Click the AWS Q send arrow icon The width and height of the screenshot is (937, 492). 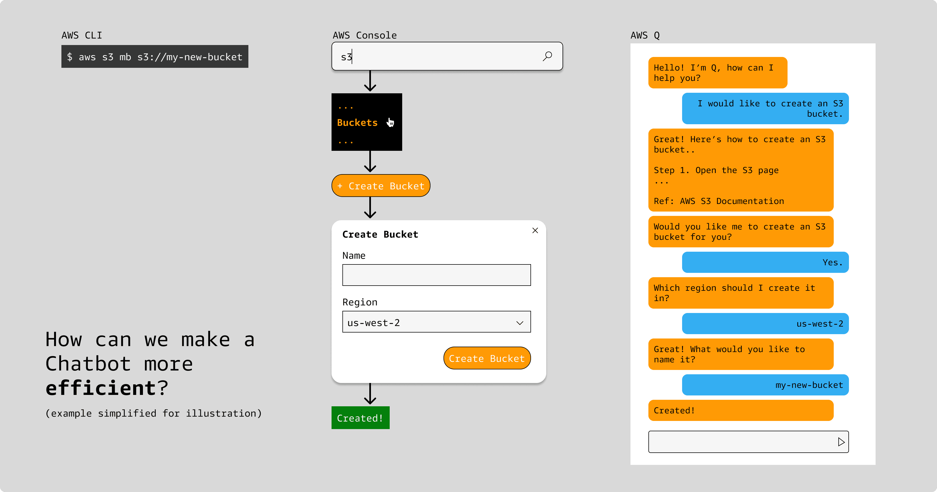point(841,442)
